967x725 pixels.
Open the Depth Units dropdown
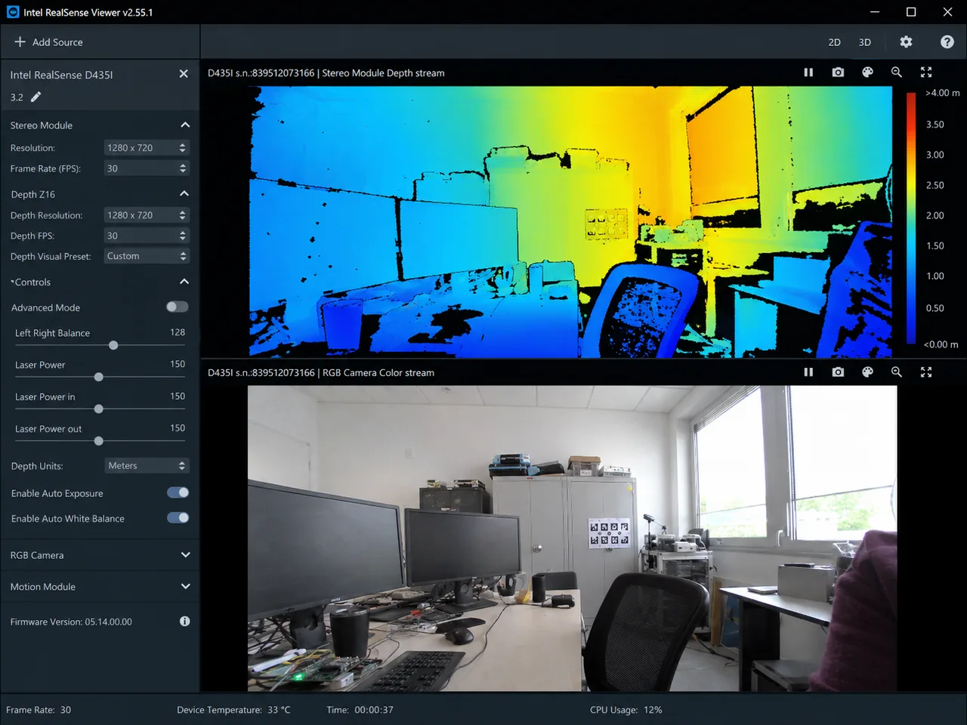146,466
